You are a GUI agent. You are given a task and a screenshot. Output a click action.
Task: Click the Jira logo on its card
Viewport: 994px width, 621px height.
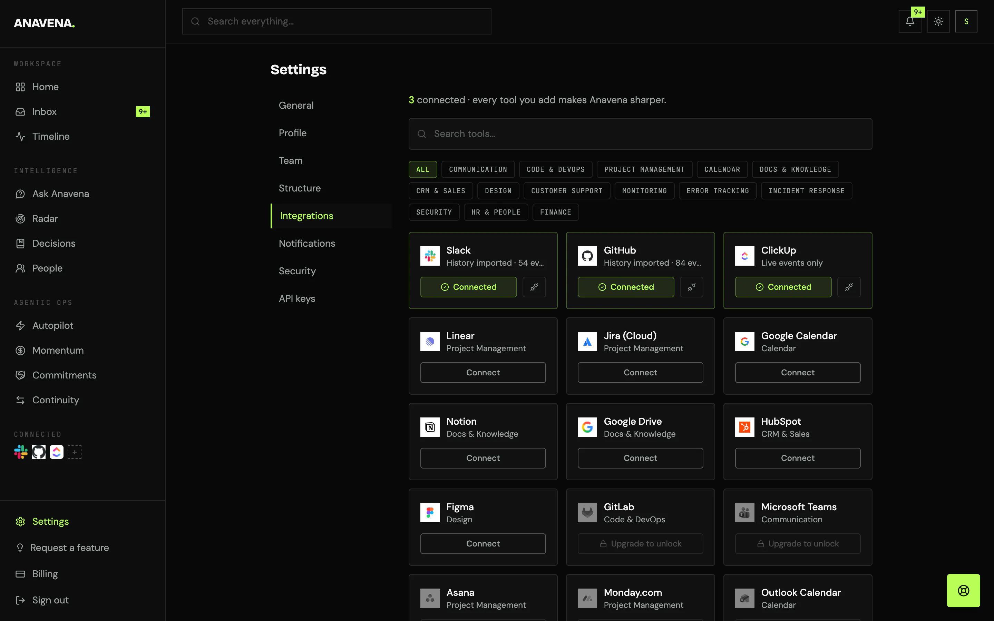587,341
